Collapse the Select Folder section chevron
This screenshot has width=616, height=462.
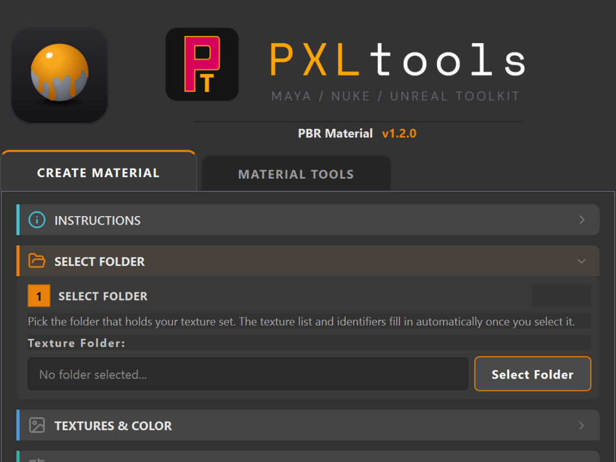582,262
